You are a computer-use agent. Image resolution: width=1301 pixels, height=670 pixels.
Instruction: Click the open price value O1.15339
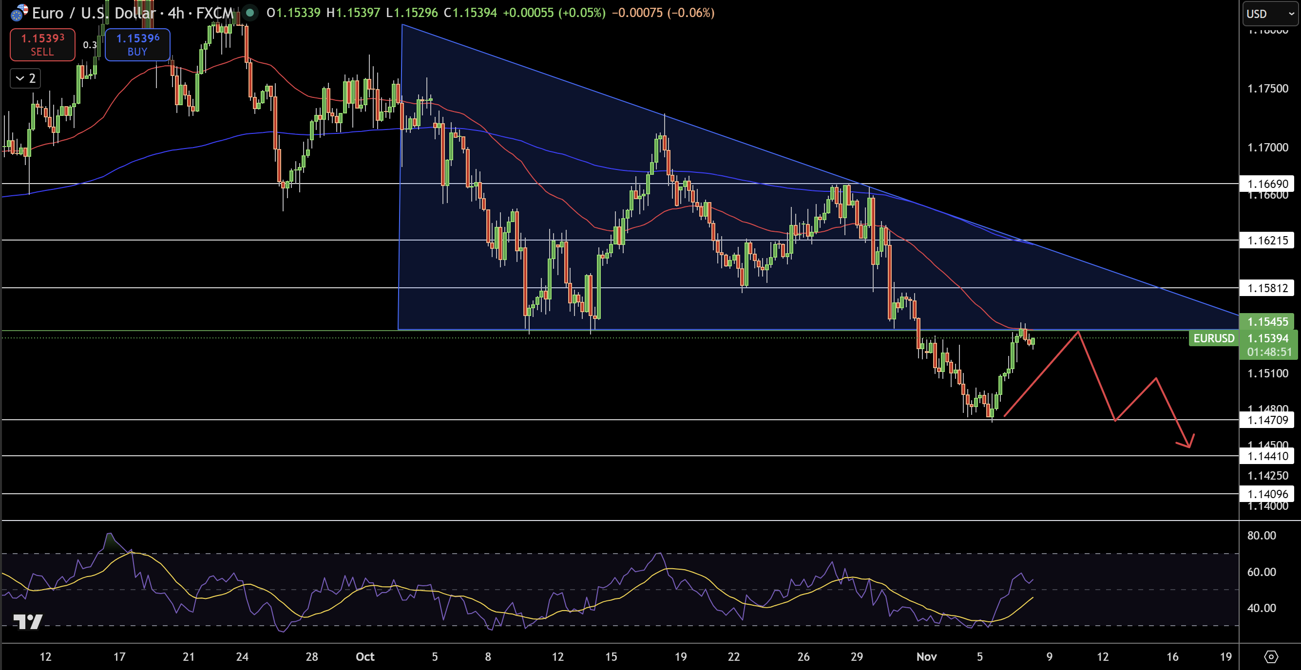point(293,13)
